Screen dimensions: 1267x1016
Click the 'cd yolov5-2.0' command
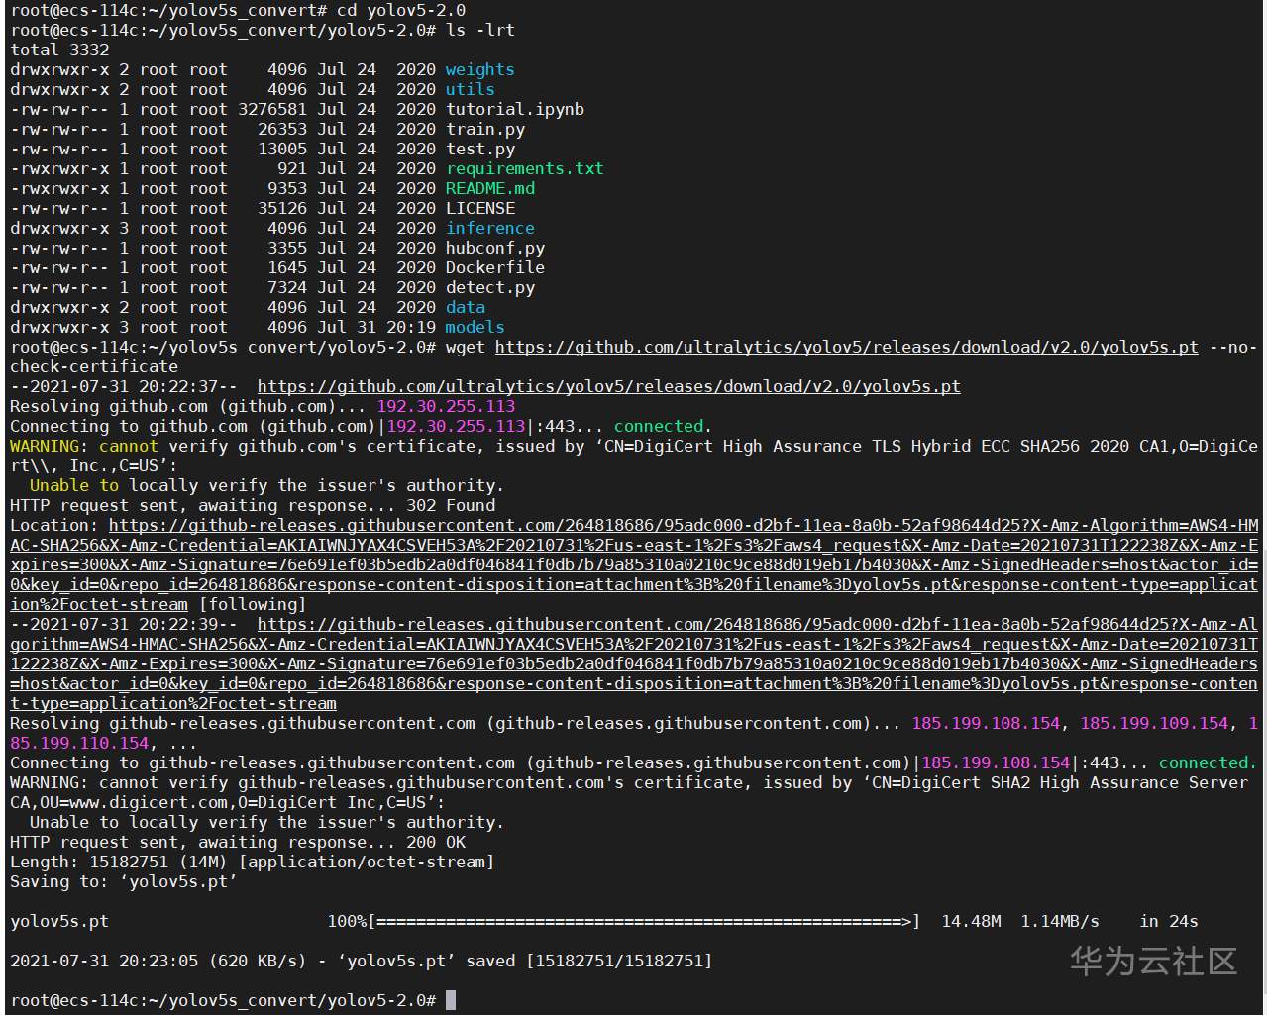[400, 10]
